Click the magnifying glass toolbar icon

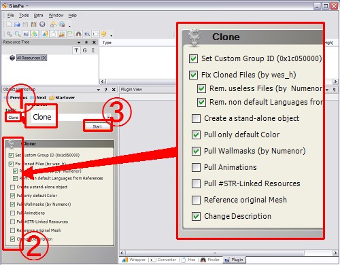(18, 34)
